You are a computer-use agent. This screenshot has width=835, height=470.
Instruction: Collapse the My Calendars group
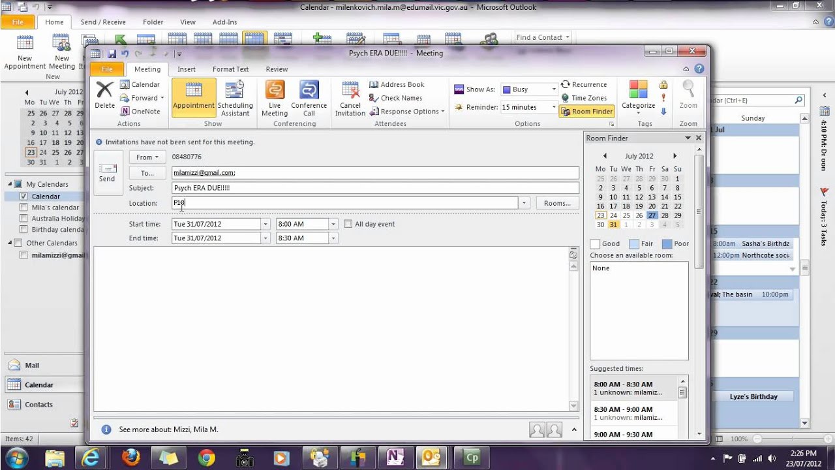click(x=10, y=184)
